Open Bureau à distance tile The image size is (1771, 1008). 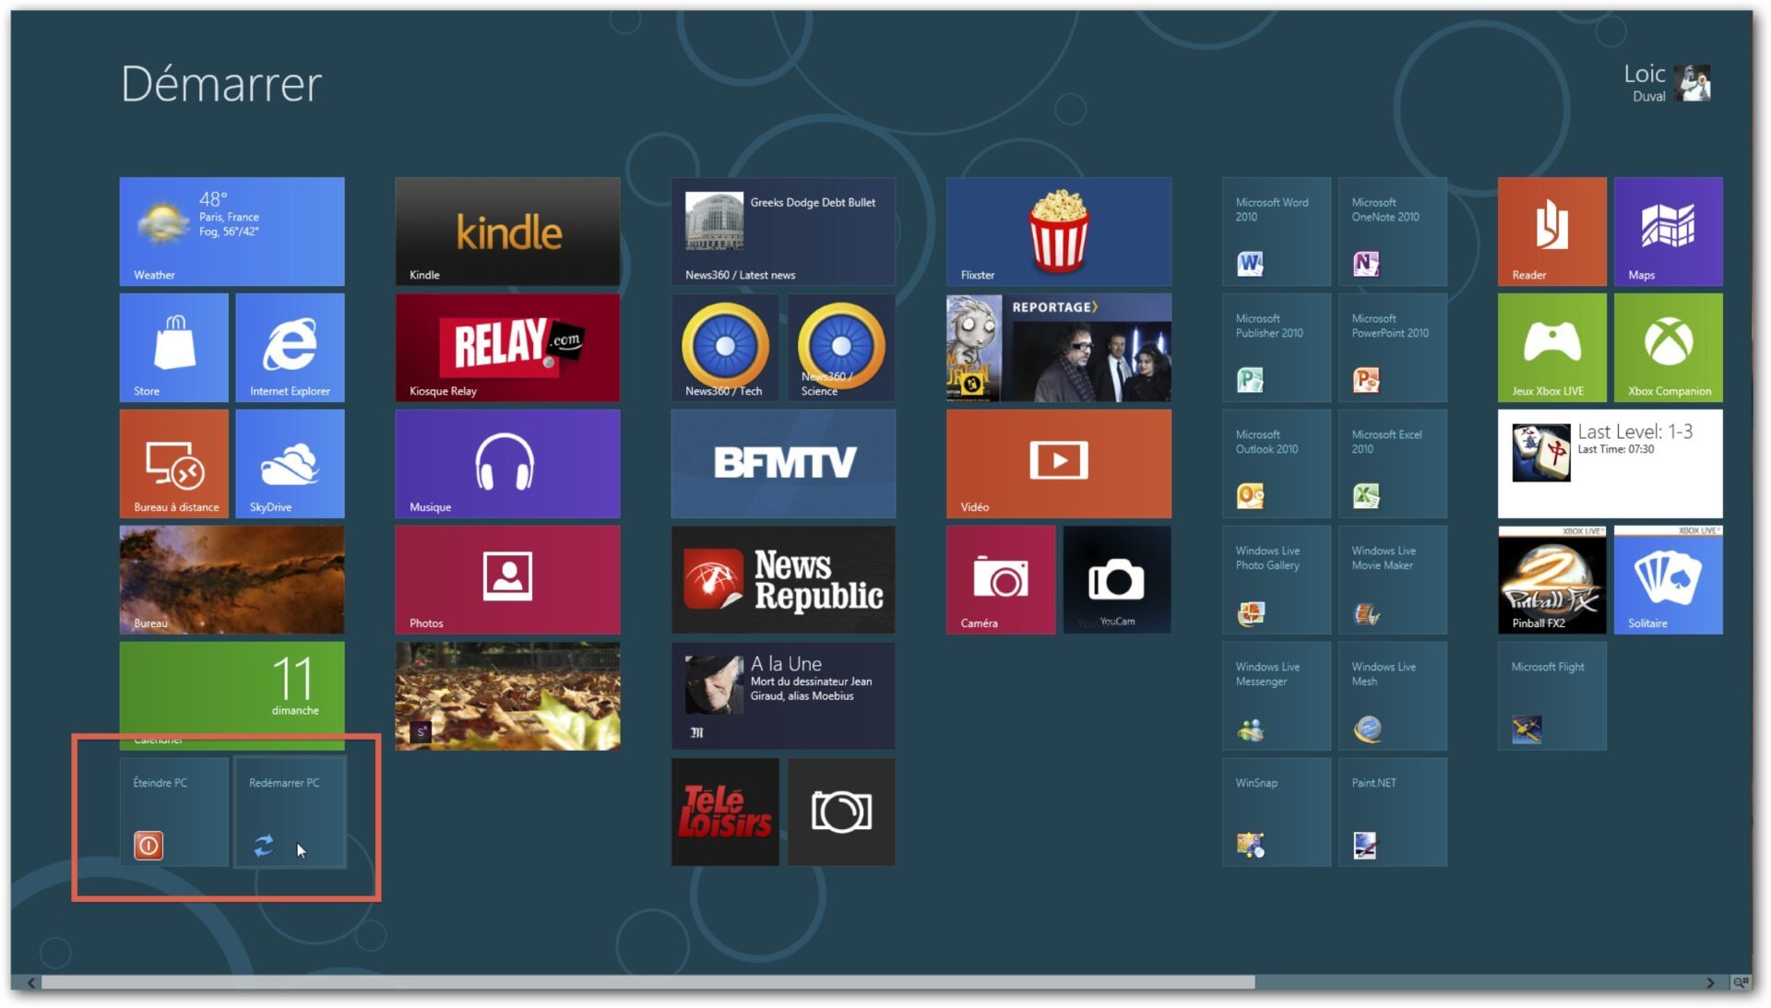tap(173, 464)
